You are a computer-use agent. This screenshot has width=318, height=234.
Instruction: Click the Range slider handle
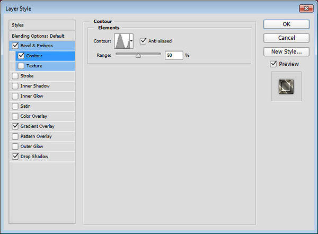pos(138,56)
